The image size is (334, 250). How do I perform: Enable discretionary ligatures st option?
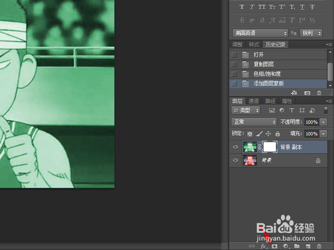(262, 20)
